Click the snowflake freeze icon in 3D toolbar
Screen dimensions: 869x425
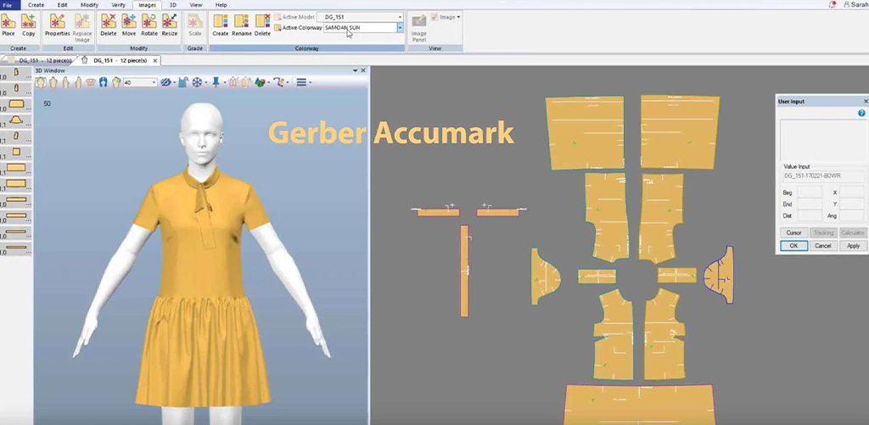[x=197, y=82]
